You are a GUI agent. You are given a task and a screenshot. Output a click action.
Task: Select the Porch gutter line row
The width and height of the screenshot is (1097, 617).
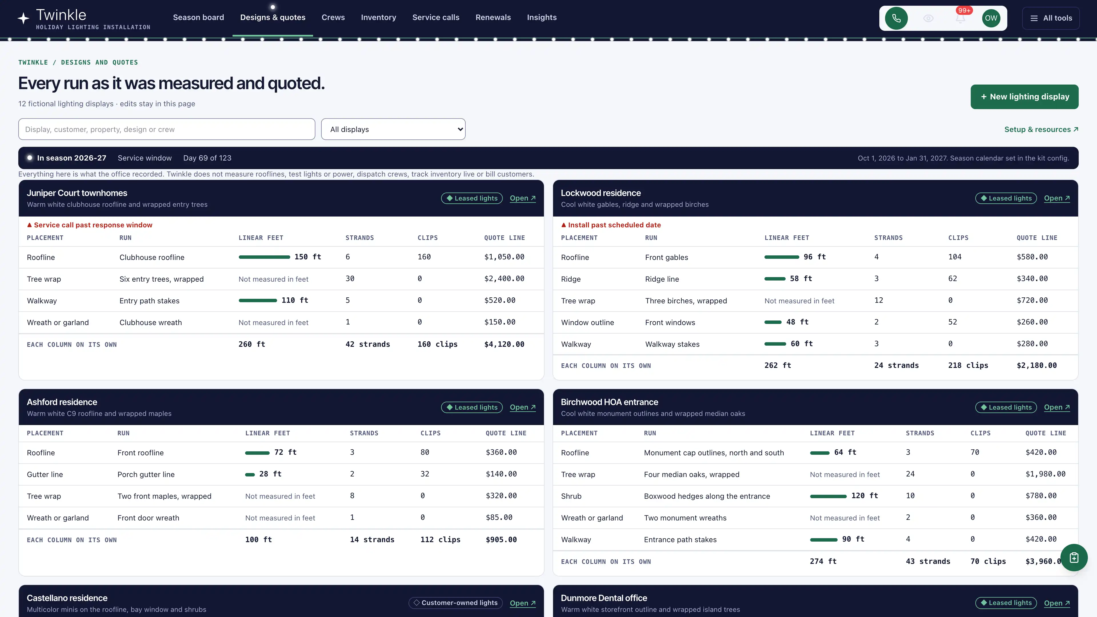(x=281, y=474)
